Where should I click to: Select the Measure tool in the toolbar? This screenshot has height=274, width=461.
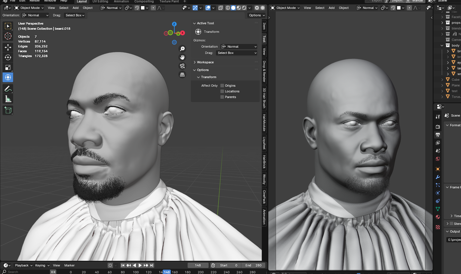coord(8,98)
